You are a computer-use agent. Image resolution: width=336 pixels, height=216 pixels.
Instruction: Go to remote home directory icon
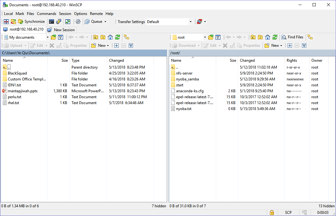[x=267, y=37]
